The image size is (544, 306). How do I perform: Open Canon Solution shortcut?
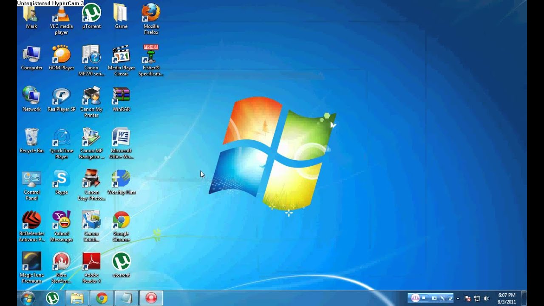pyautogui.click(x=91, y=227)
